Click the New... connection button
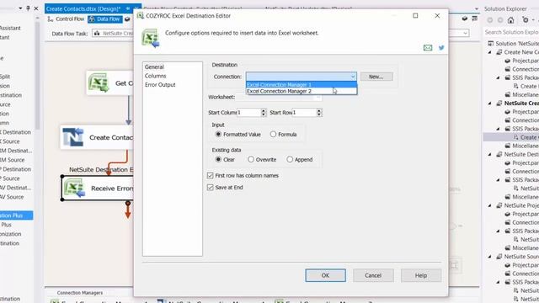 [x=376, y=77]
